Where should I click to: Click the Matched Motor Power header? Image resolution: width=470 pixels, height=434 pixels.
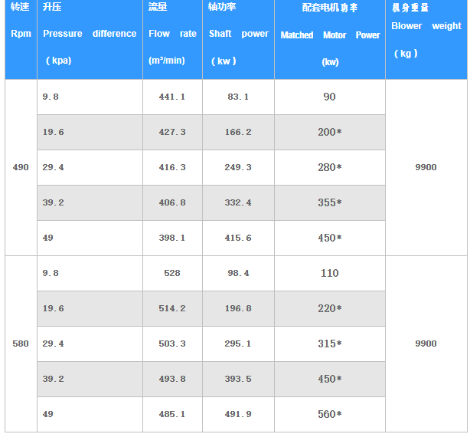(x=330, y=35)
